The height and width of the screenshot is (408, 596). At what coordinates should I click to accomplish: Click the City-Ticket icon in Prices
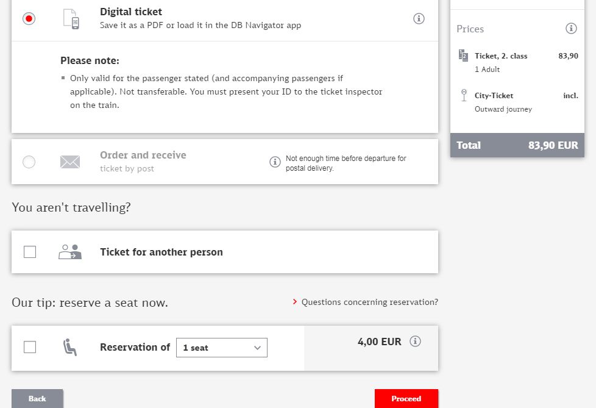pyautogui.click(x=463, y=96)
